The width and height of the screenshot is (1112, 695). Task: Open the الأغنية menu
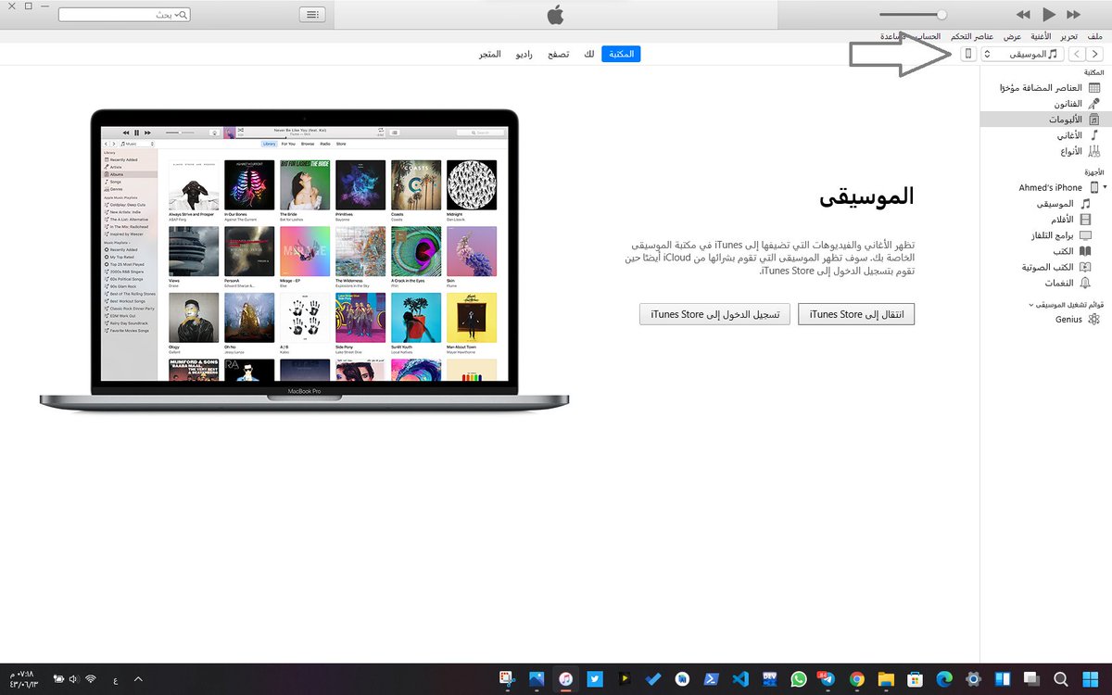coord(1041,36)
